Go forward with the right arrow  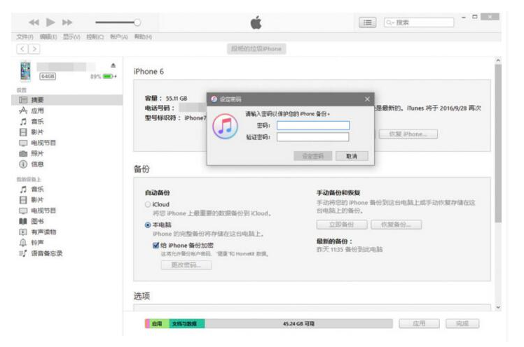pos(34,49)
